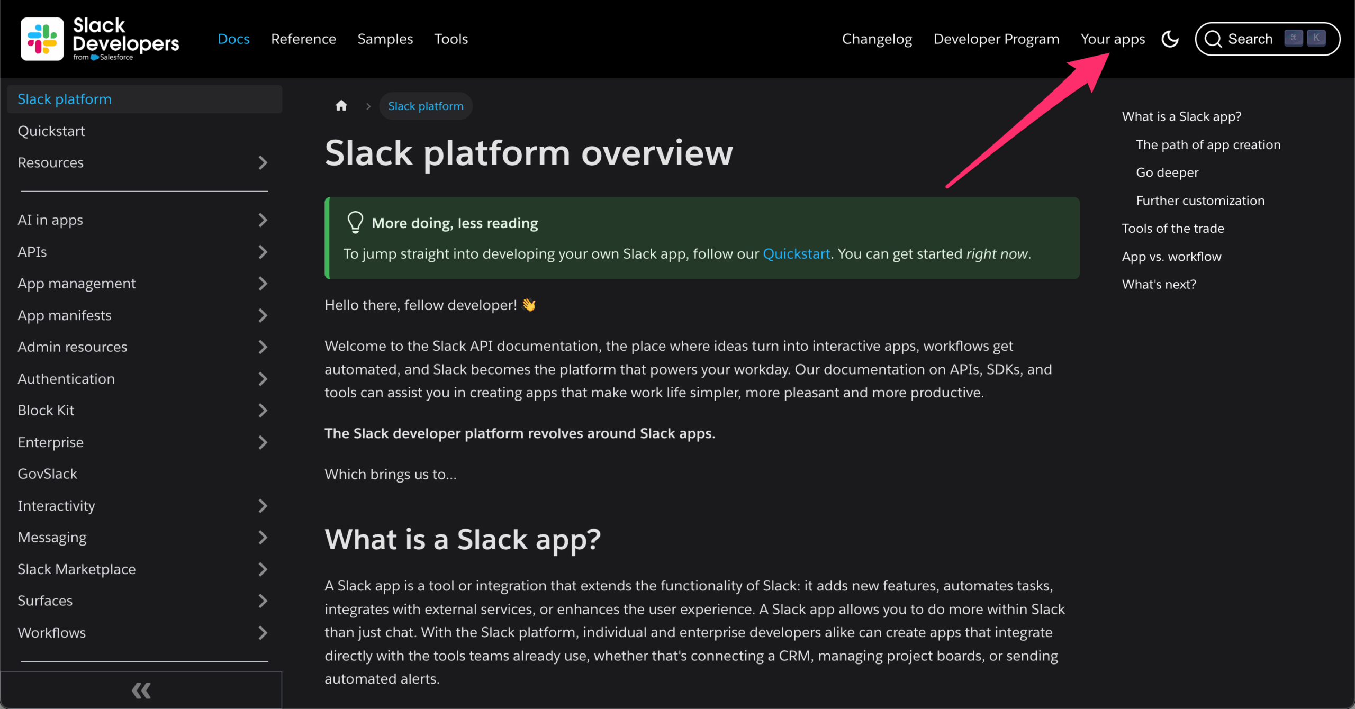Expand the Slack Marketplace chevron

[x=263, y=569]
